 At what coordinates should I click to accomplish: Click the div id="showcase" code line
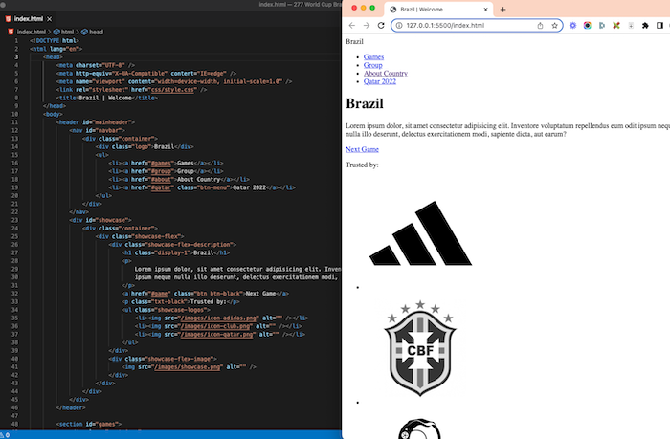(x=100, y=220)
